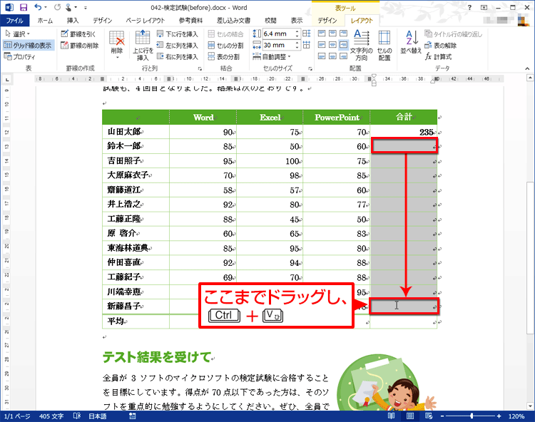The height and width of the screenshot is (422, 535).
Task: Click 下に行を挿入 insert row below
Action: tap(178, 34)
